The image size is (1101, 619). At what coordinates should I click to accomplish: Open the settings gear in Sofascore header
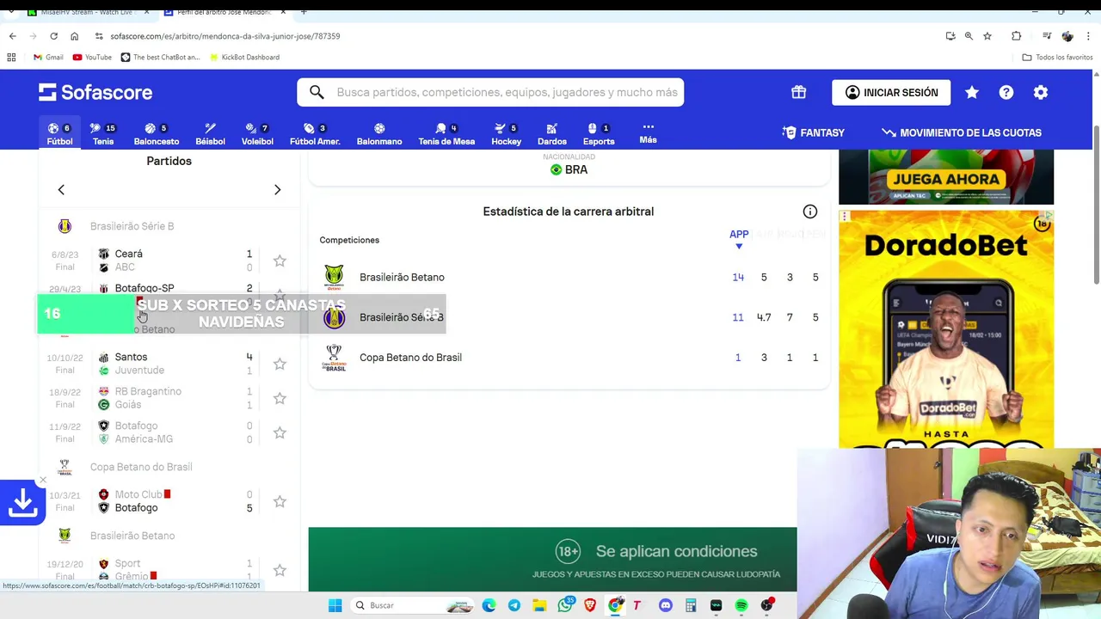(x=1041, y=92)
